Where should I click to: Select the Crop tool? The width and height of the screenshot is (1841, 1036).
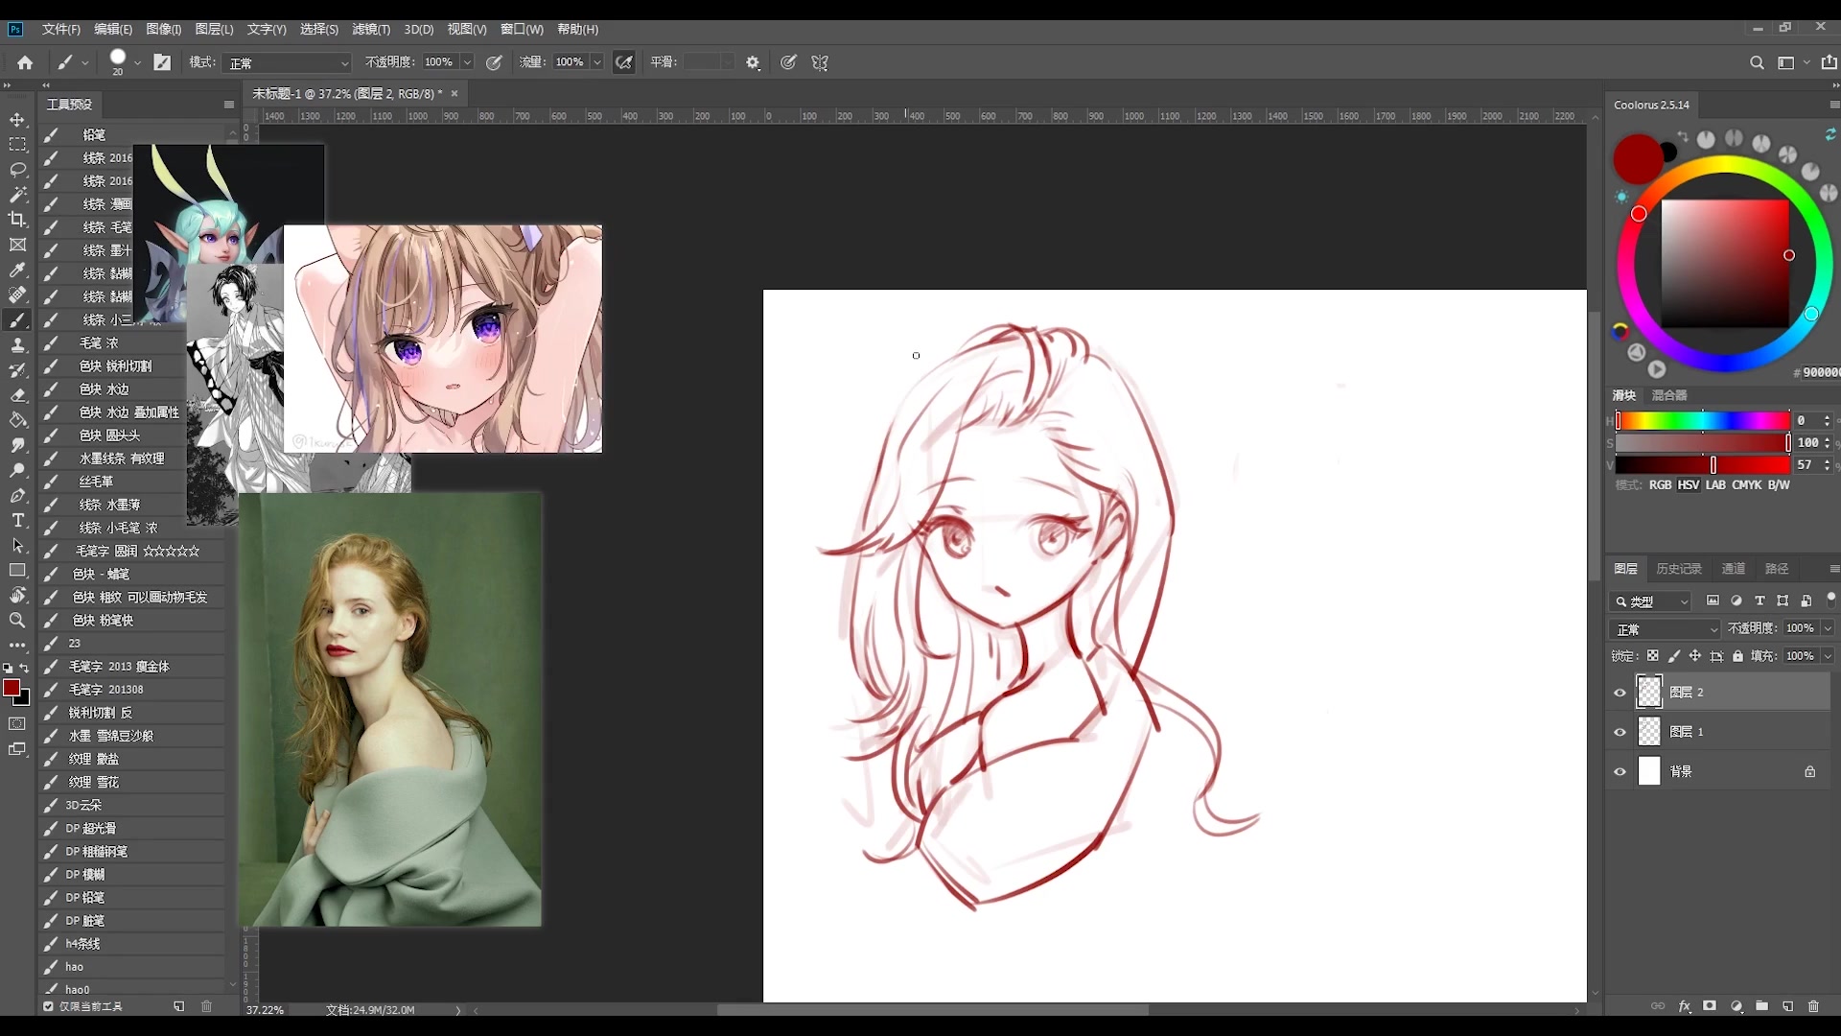point(17,220)
